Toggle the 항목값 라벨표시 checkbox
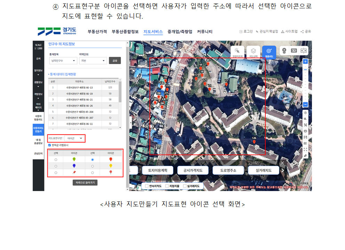 click(49, 145)
